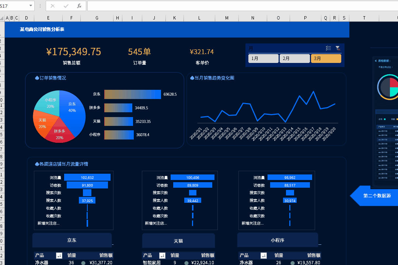The height and width of the screenshot is (265, 398).
Task: Click the 102,632 浏览量 bar
Action: (x=87, y=177)
